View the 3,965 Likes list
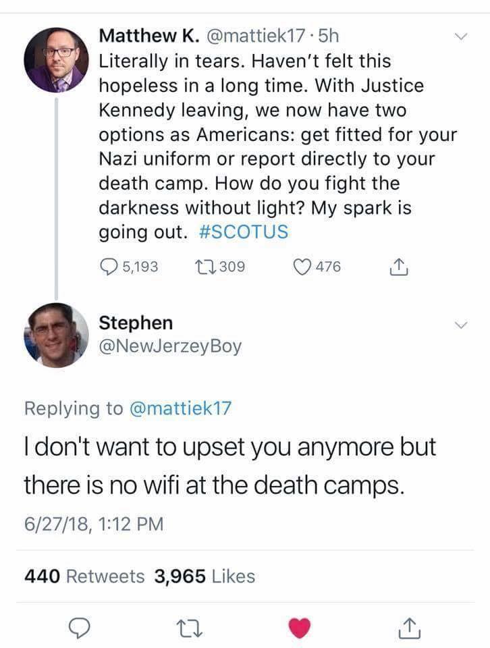Viewport: 490px width, 648px height. point(205,576)
